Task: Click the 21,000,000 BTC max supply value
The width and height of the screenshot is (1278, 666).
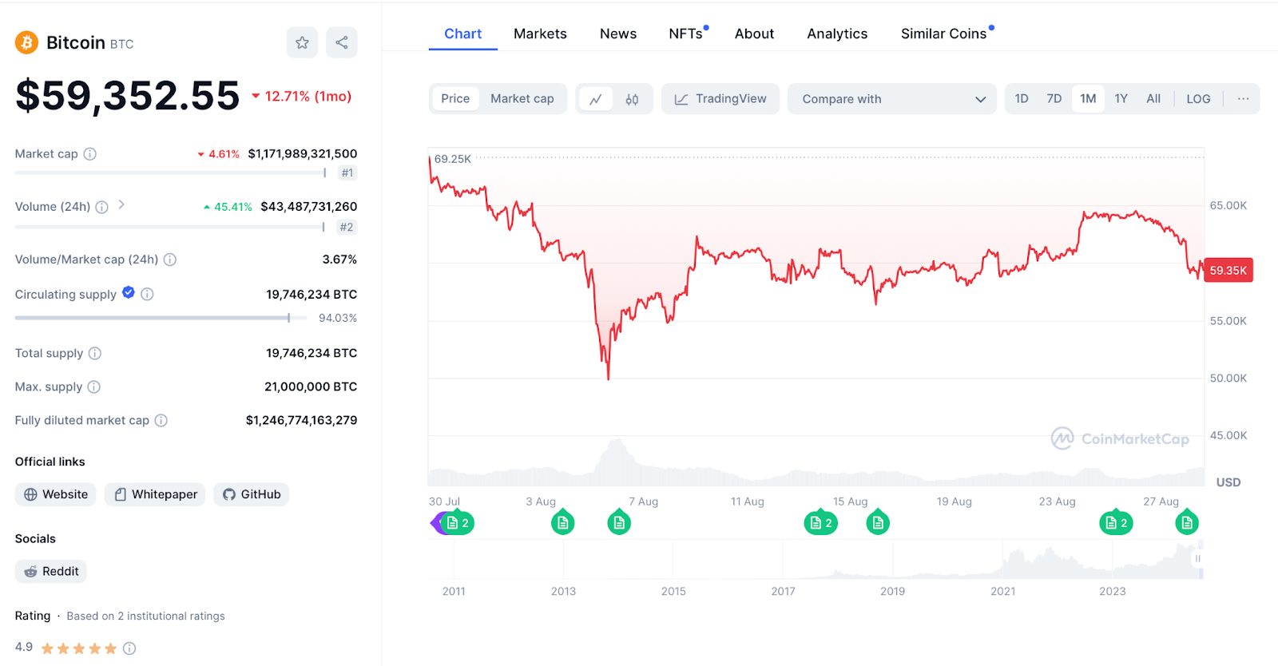Action: click(x=311, y=387)
